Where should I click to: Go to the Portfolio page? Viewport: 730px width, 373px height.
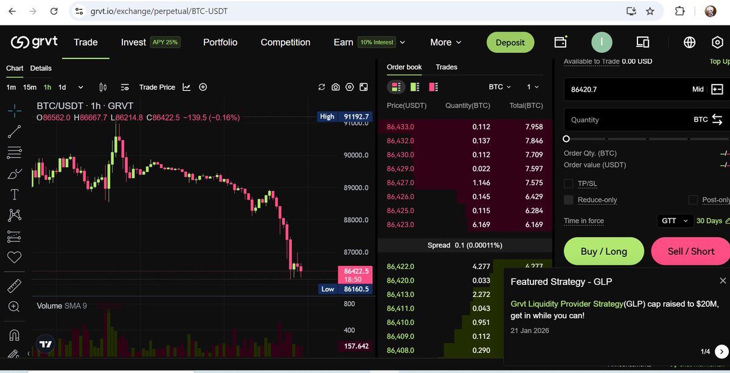tap(220, 42)
